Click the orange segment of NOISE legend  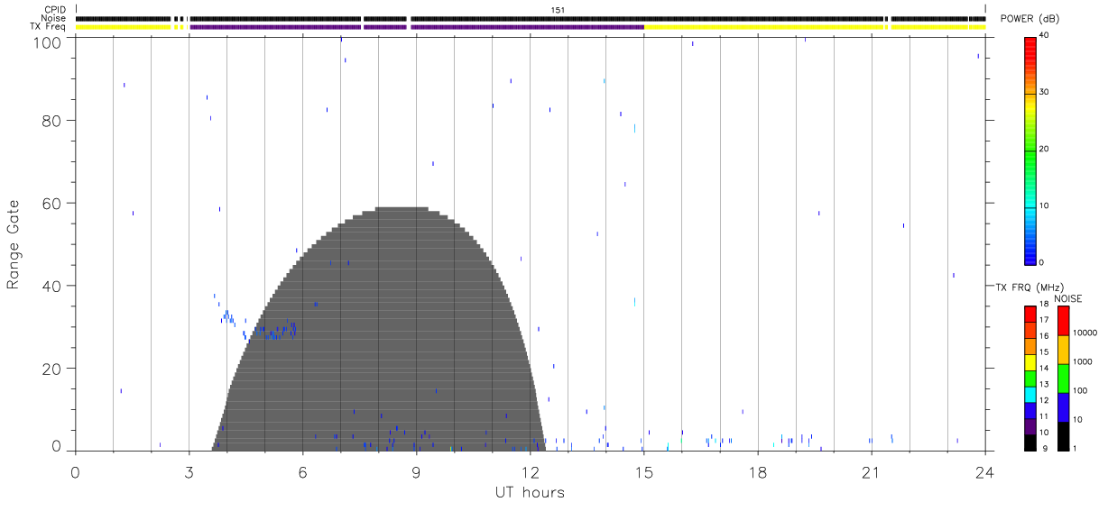tap(1063, 349)
